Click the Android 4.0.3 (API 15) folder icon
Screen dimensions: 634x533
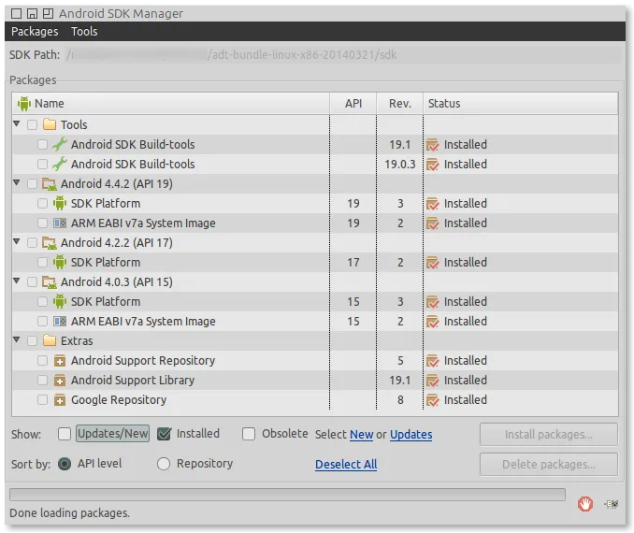pyautogui.click(x=50, y=282)
